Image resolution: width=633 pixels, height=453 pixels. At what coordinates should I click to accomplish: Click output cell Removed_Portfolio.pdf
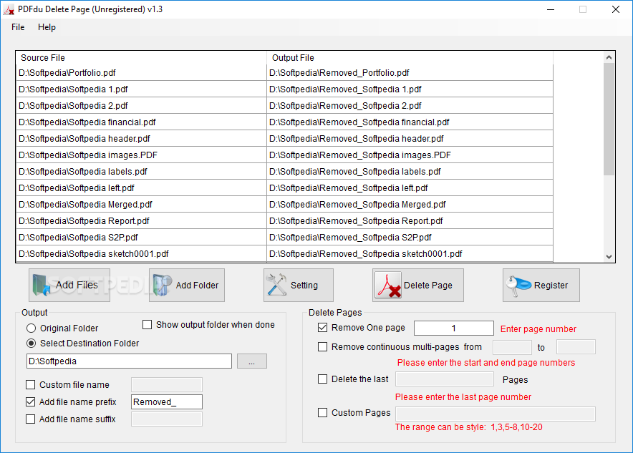click(410, 72)
